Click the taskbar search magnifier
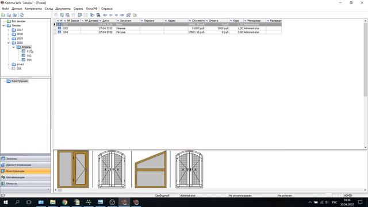 [17, 202]
